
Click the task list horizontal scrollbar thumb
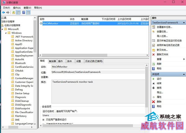click(74, 55)
